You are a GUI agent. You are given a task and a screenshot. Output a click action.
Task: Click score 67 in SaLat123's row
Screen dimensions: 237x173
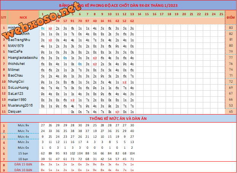point(231,93)
